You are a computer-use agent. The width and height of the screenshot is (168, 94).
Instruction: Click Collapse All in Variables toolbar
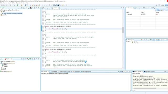[x=160, y=10]
